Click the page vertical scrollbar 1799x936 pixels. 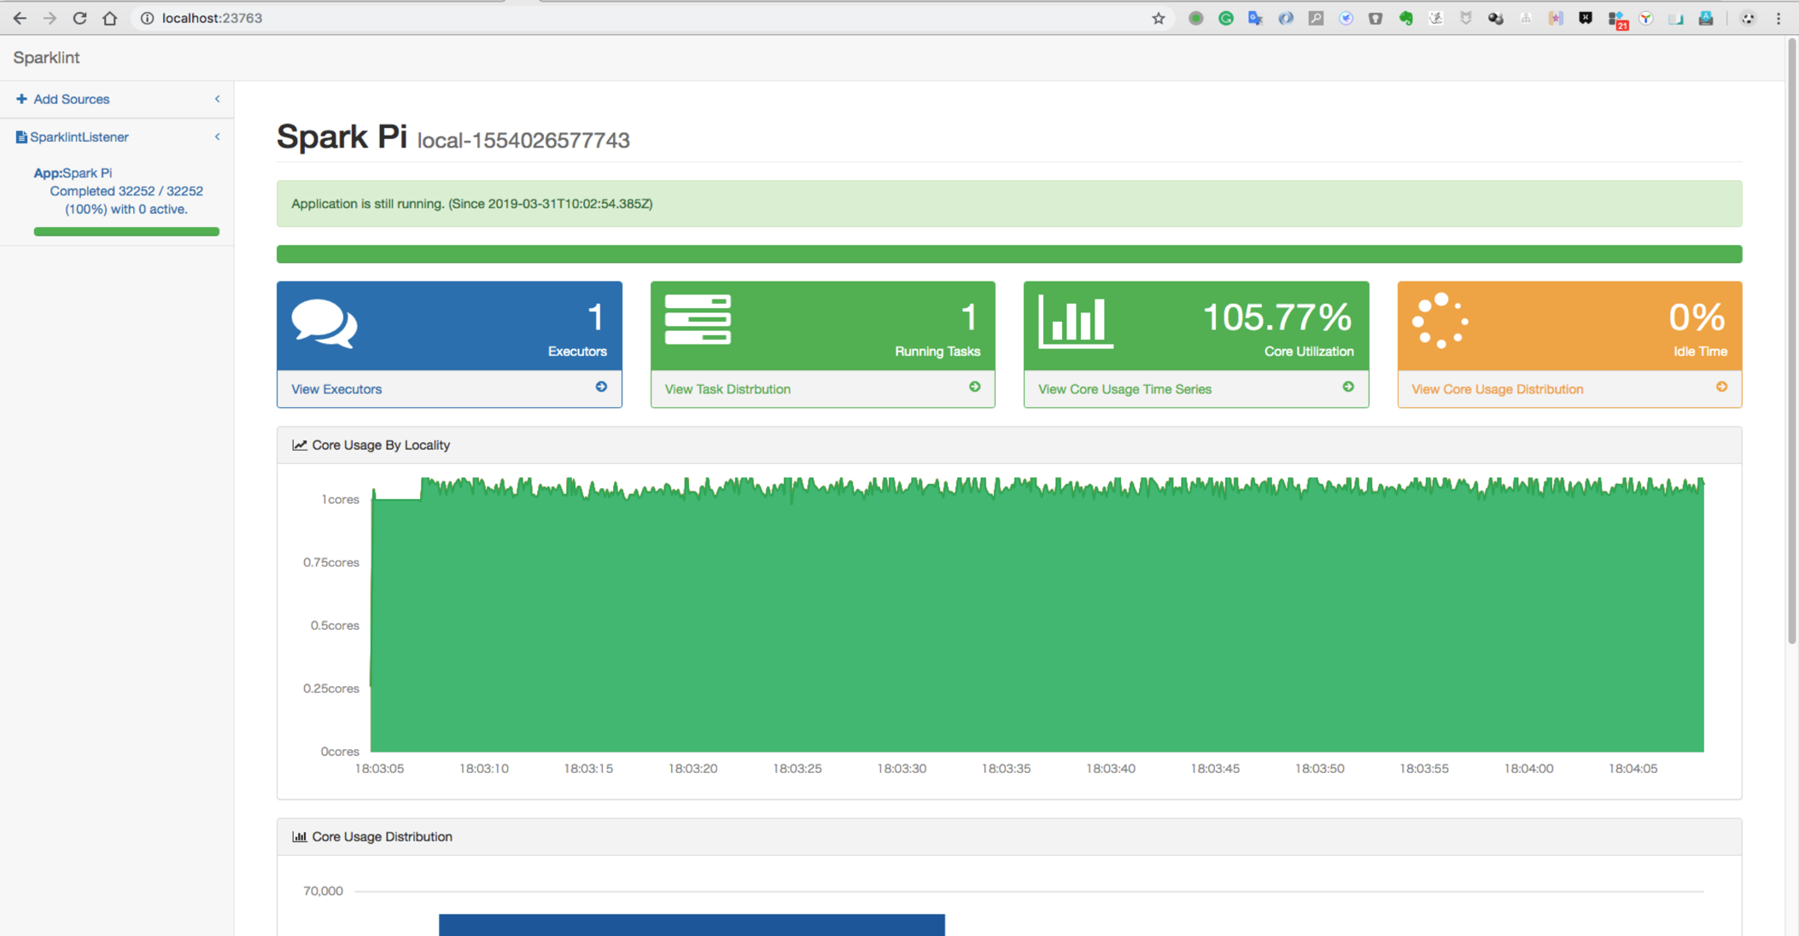[x=1792, y=341]
